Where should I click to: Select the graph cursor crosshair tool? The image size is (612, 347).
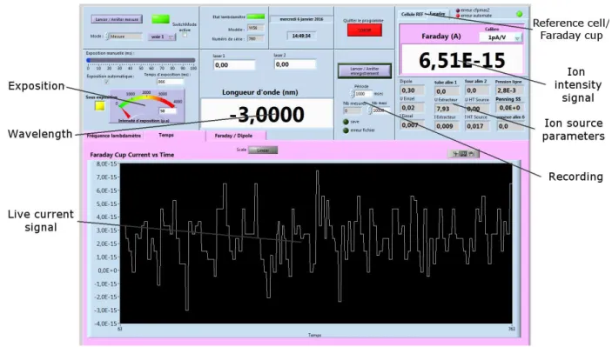(x=455, y=154)
